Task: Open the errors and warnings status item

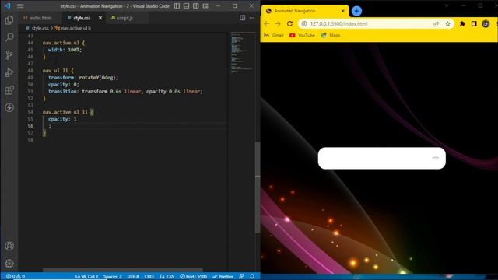Action: (16, 277)
